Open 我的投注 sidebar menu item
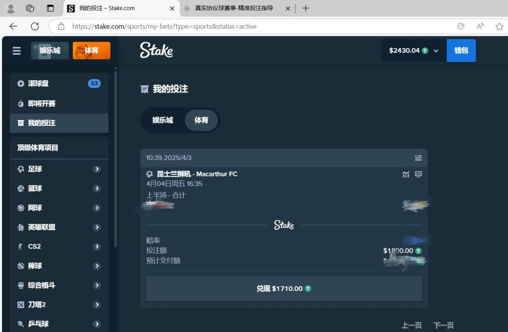Screen dimensions: 508x332 tap(59, 123)
